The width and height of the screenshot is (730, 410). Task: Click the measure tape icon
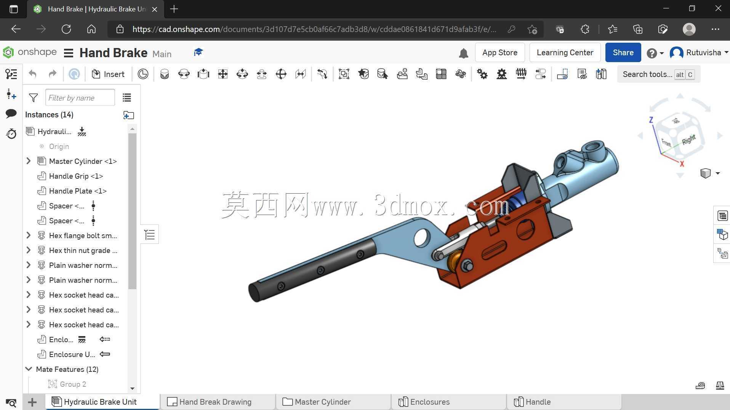pos(700,386)
